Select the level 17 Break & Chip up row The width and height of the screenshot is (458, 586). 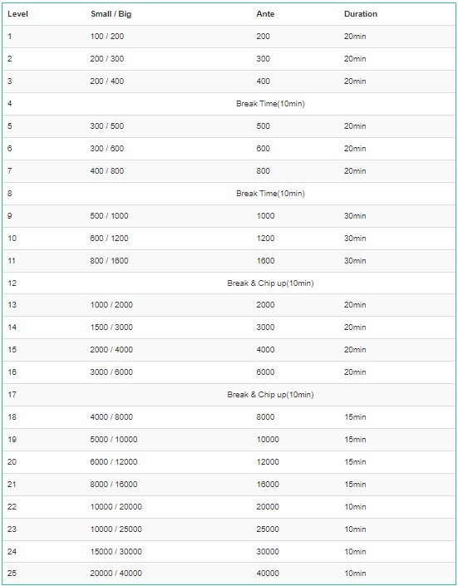point(229,395)
